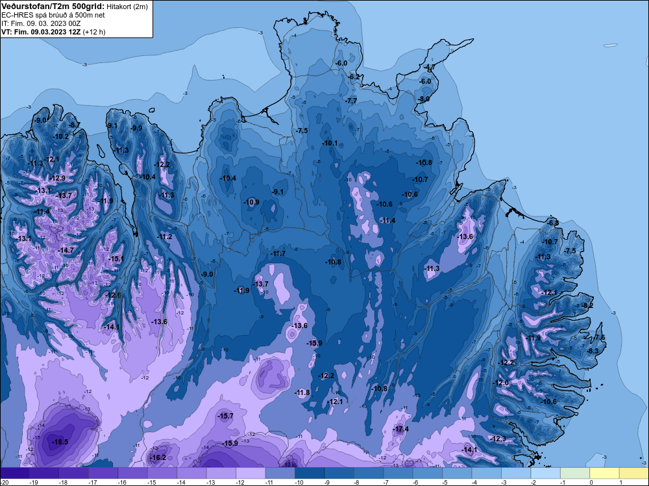649x486 pixels.
Task: Click the pale green legend swatch labeled -1
Action: [x=575, y=473]
